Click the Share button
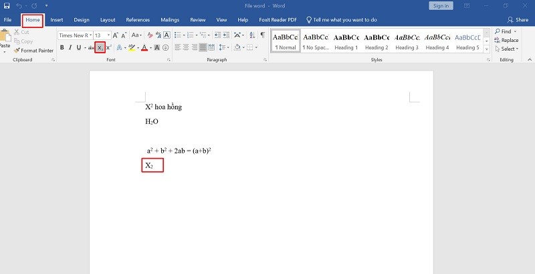This screenshot has width=535, height=274. coord(518,20)
